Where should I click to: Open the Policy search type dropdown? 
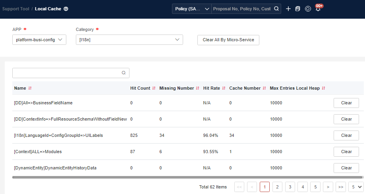point(192,9)
